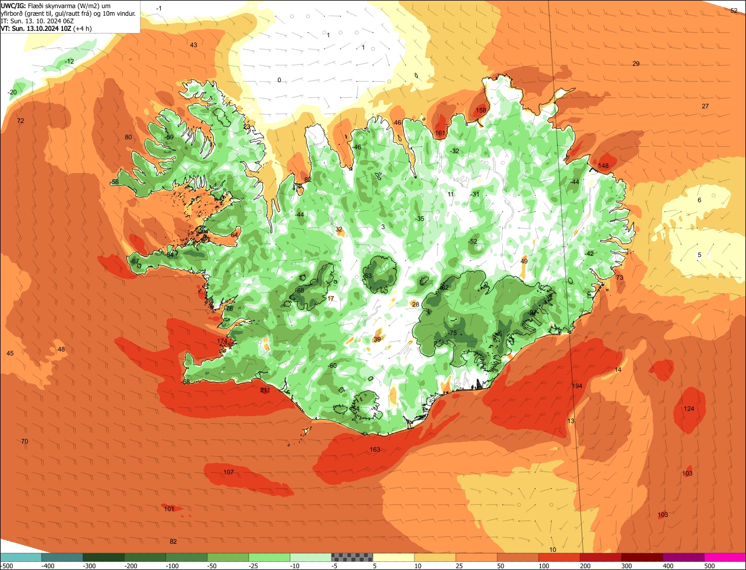Choose the purple legend swatch between 400 and 500
The image size is (746, 570).
point(684,557)
